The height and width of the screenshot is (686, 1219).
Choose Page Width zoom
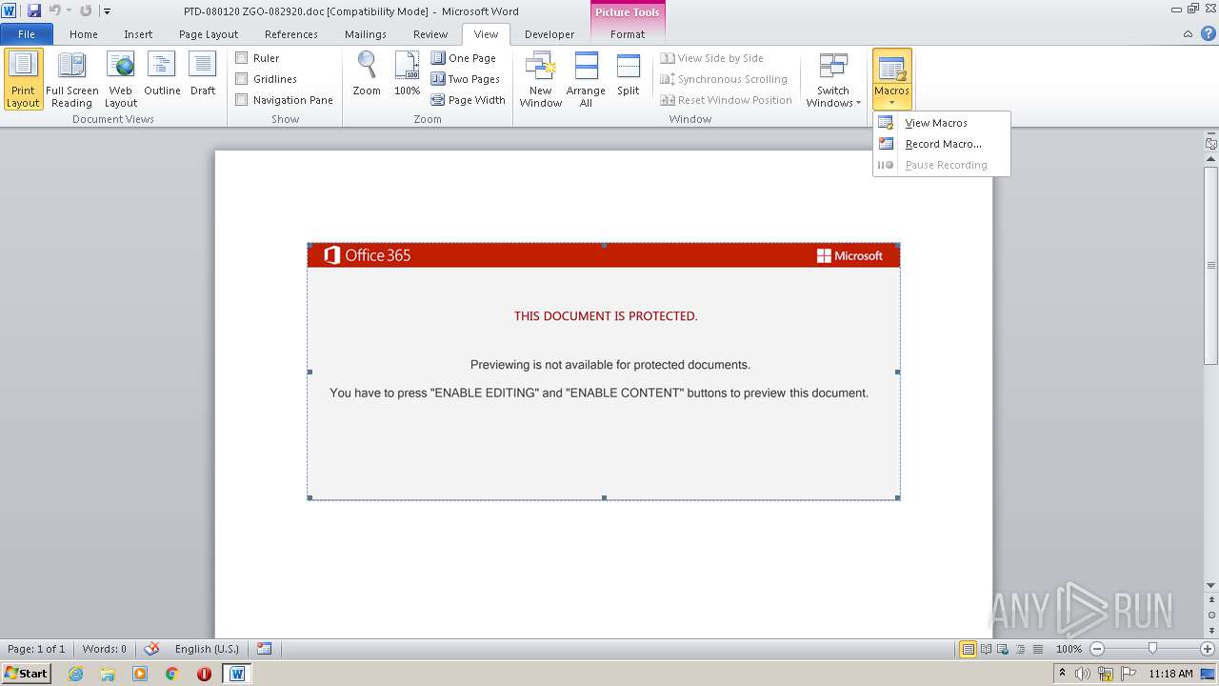[x=469, y=100]
